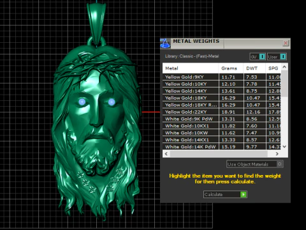The height and width of the screenshot is (230, 306).
Task: Close the Metal Weights dialog
Action: 286,43
